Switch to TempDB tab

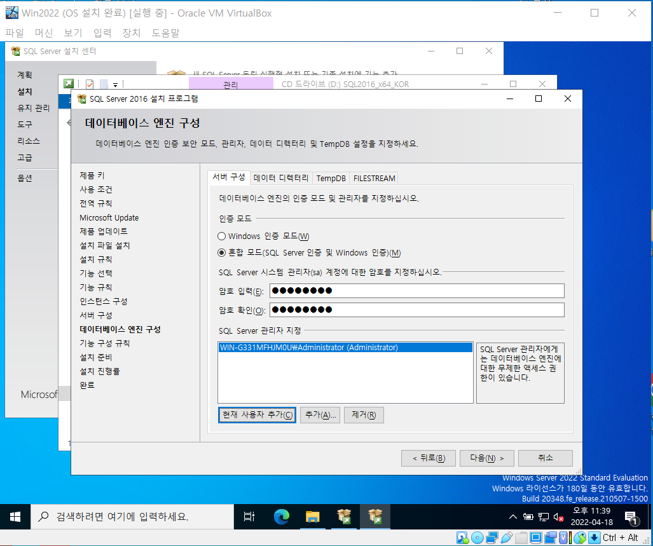pyautogui.click(x=331, y=178)
